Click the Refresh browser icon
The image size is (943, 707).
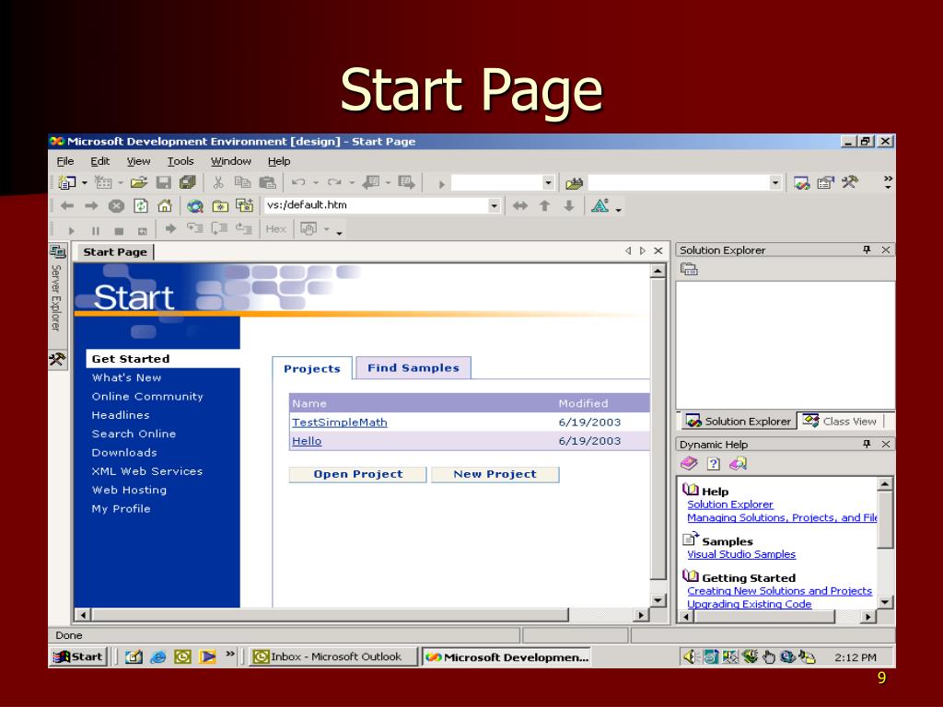coord(141,205)
